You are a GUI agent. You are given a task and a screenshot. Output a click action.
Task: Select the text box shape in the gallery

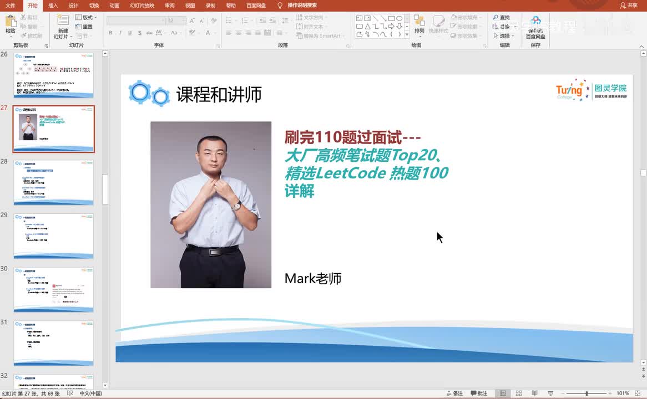click(360, 18)
